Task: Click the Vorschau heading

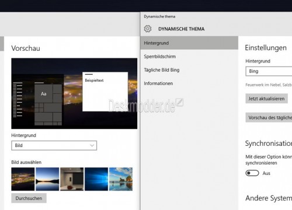Action: (26, 48)
